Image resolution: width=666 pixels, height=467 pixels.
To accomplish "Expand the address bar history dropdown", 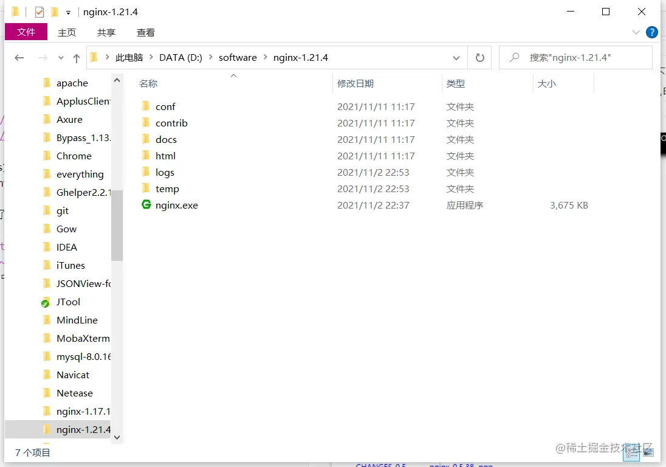I will point(456,58).
